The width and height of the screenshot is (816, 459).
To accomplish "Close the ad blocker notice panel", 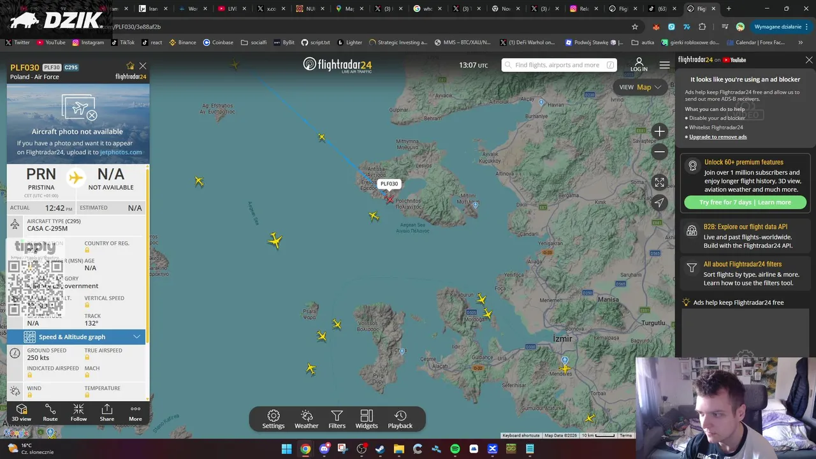I will pyautogui.click(x=809, y=60).
